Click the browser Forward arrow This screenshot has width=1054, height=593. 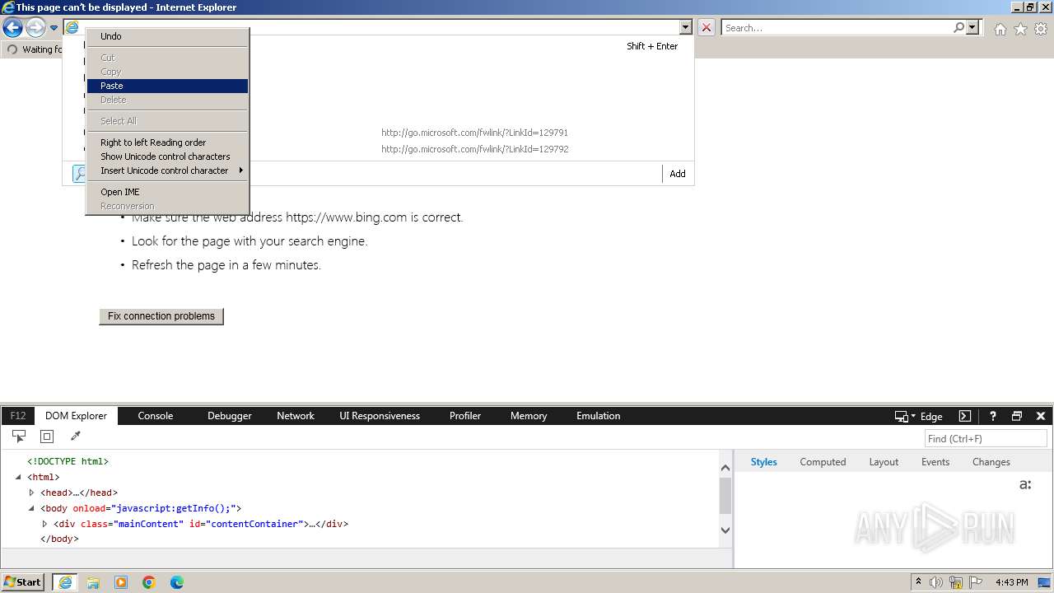(x=35, y=28)
